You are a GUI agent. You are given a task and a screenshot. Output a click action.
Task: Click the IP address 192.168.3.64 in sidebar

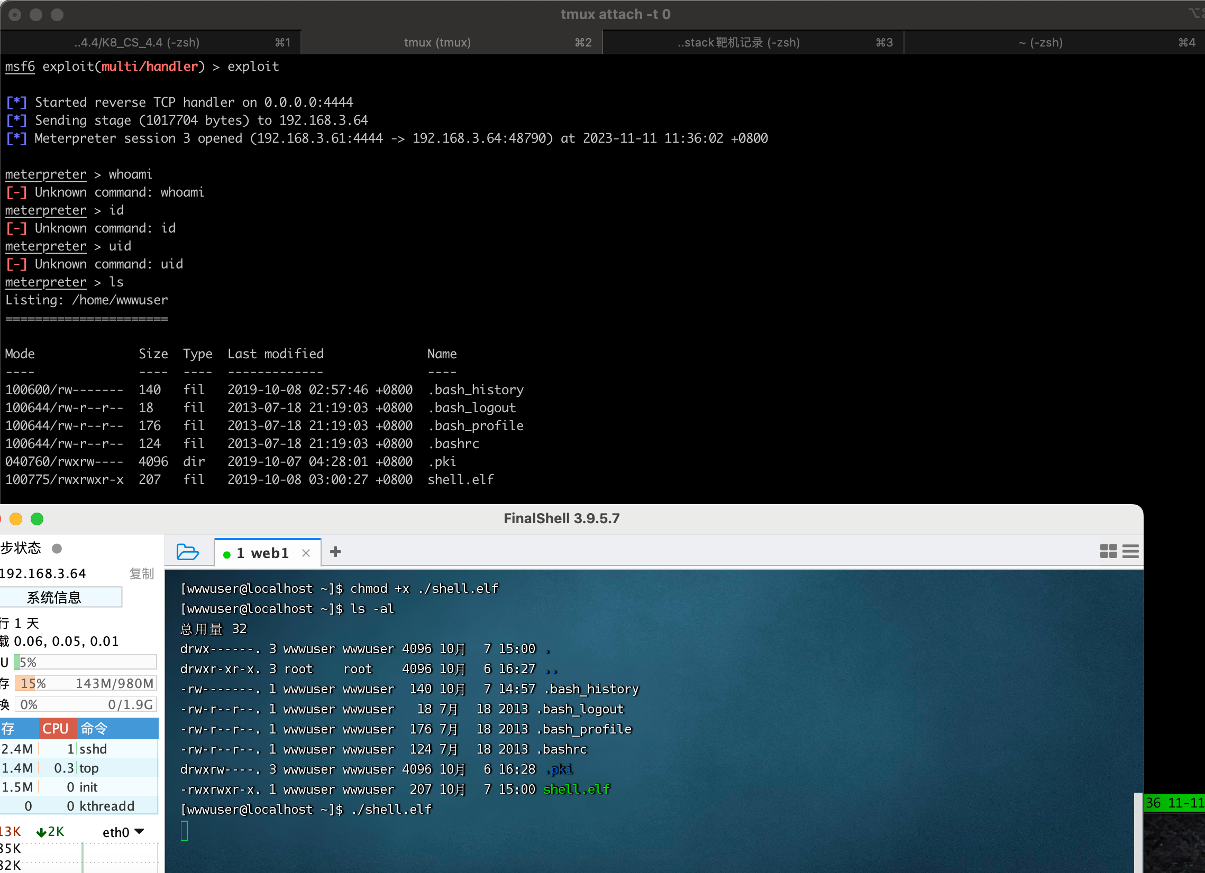pyautogui.click(x=42, y=573)
